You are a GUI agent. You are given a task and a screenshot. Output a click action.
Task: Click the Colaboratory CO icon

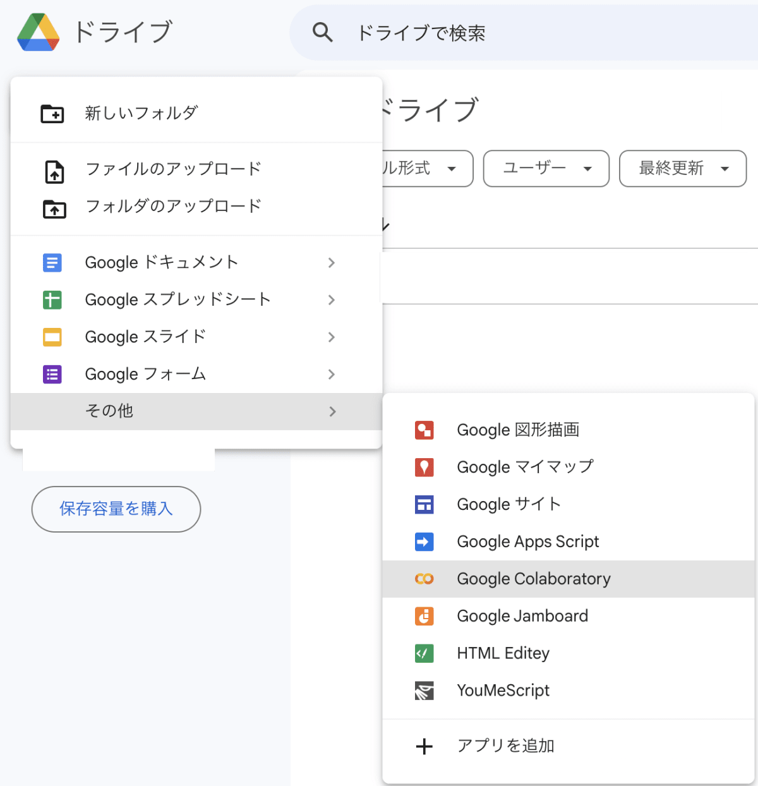pos(424,579)
